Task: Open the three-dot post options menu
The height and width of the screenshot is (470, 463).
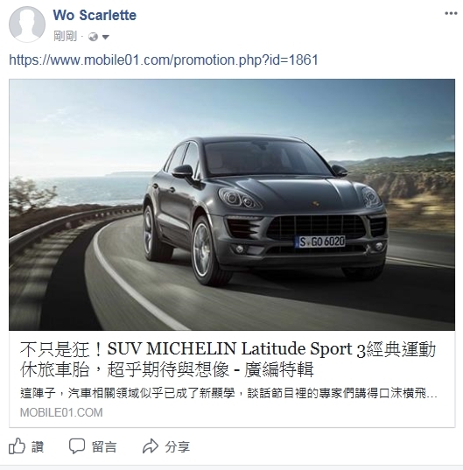Action: 451,13
